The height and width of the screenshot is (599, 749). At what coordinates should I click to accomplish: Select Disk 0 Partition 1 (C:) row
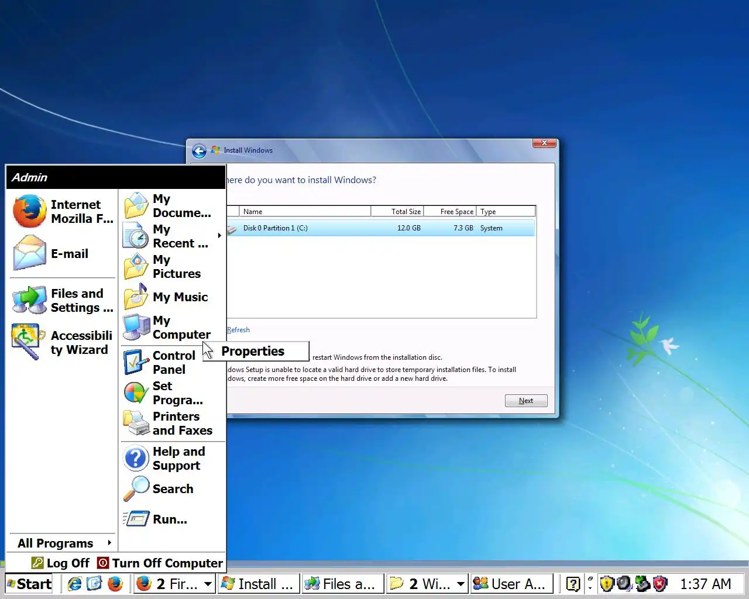point(380,228)
